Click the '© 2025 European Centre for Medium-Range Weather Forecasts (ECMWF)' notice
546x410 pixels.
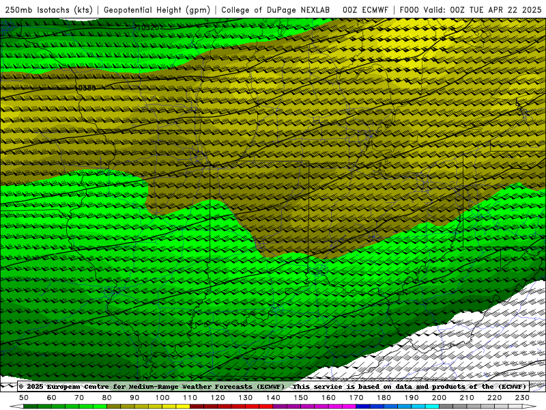152,386
